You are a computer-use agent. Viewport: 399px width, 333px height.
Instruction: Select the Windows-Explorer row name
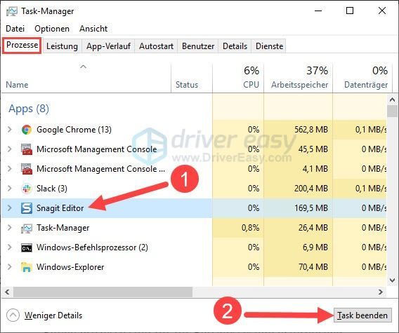(70, 267)
